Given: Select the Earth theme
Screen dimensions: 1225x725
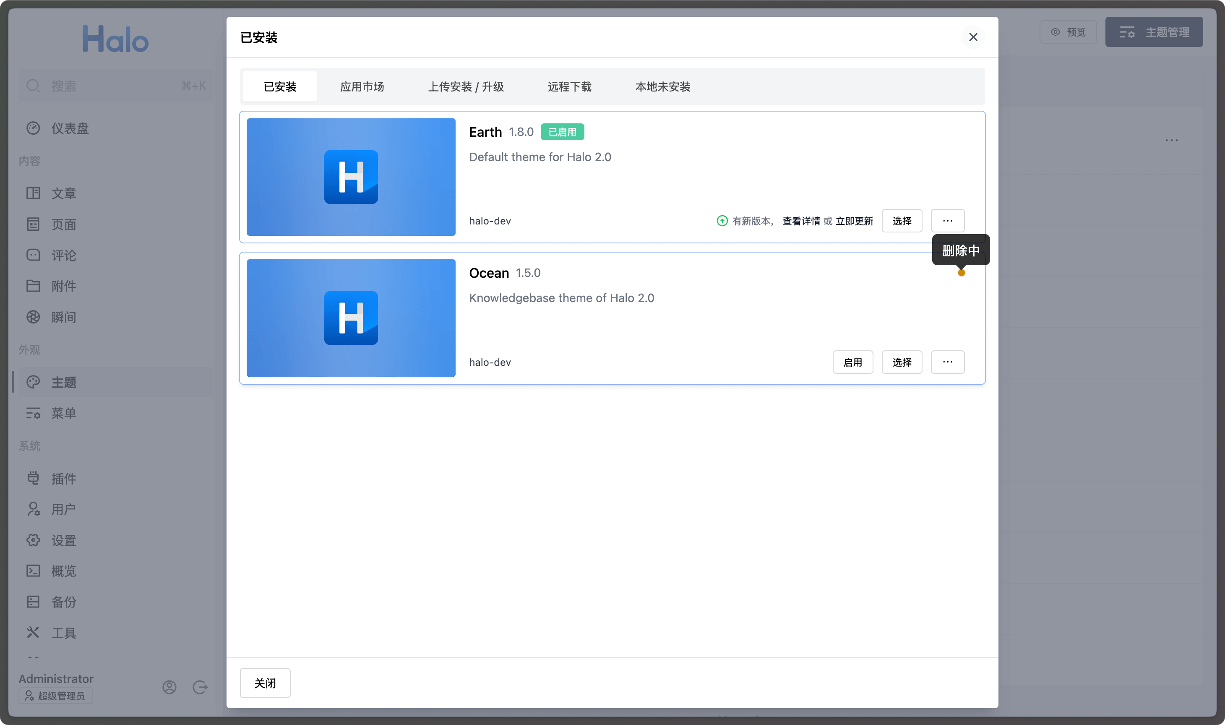Looking at the screenshot, I should 901,221.
